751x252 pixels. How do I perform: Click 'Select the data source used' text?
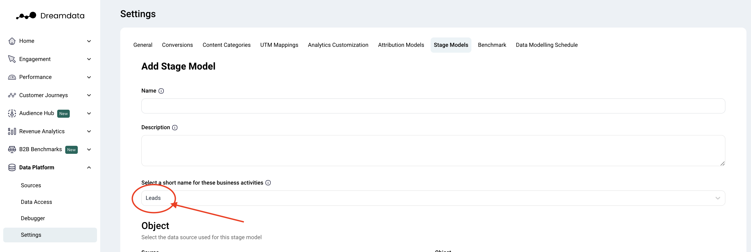pos(202,237)
